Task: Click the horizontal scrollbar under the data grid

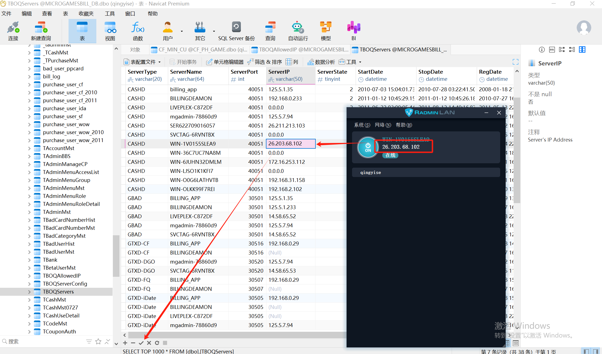Action: (x=237, y=335)
